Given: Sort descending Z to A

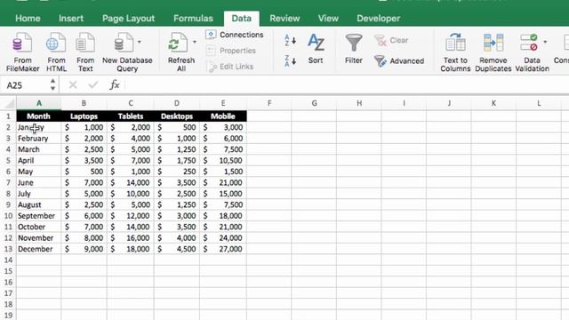Looking at the screenshot, I should pyautogui.click(x=290, y=61).
